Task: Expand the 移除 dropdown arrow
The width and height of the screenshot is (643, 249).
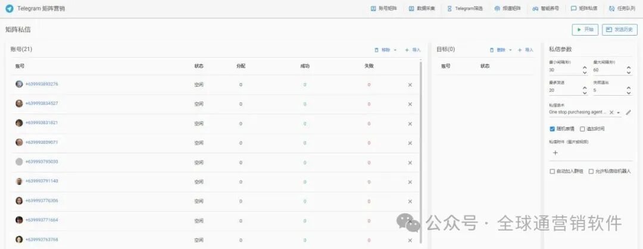Action: coord(395,50)
